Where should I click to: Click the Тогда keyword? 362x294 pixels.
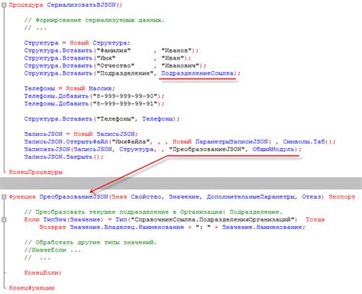click(315, 219)
